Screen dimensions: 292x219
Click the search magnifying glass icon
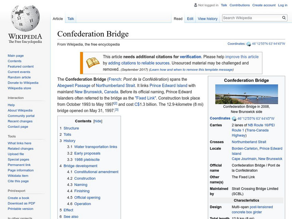point(284,17)
